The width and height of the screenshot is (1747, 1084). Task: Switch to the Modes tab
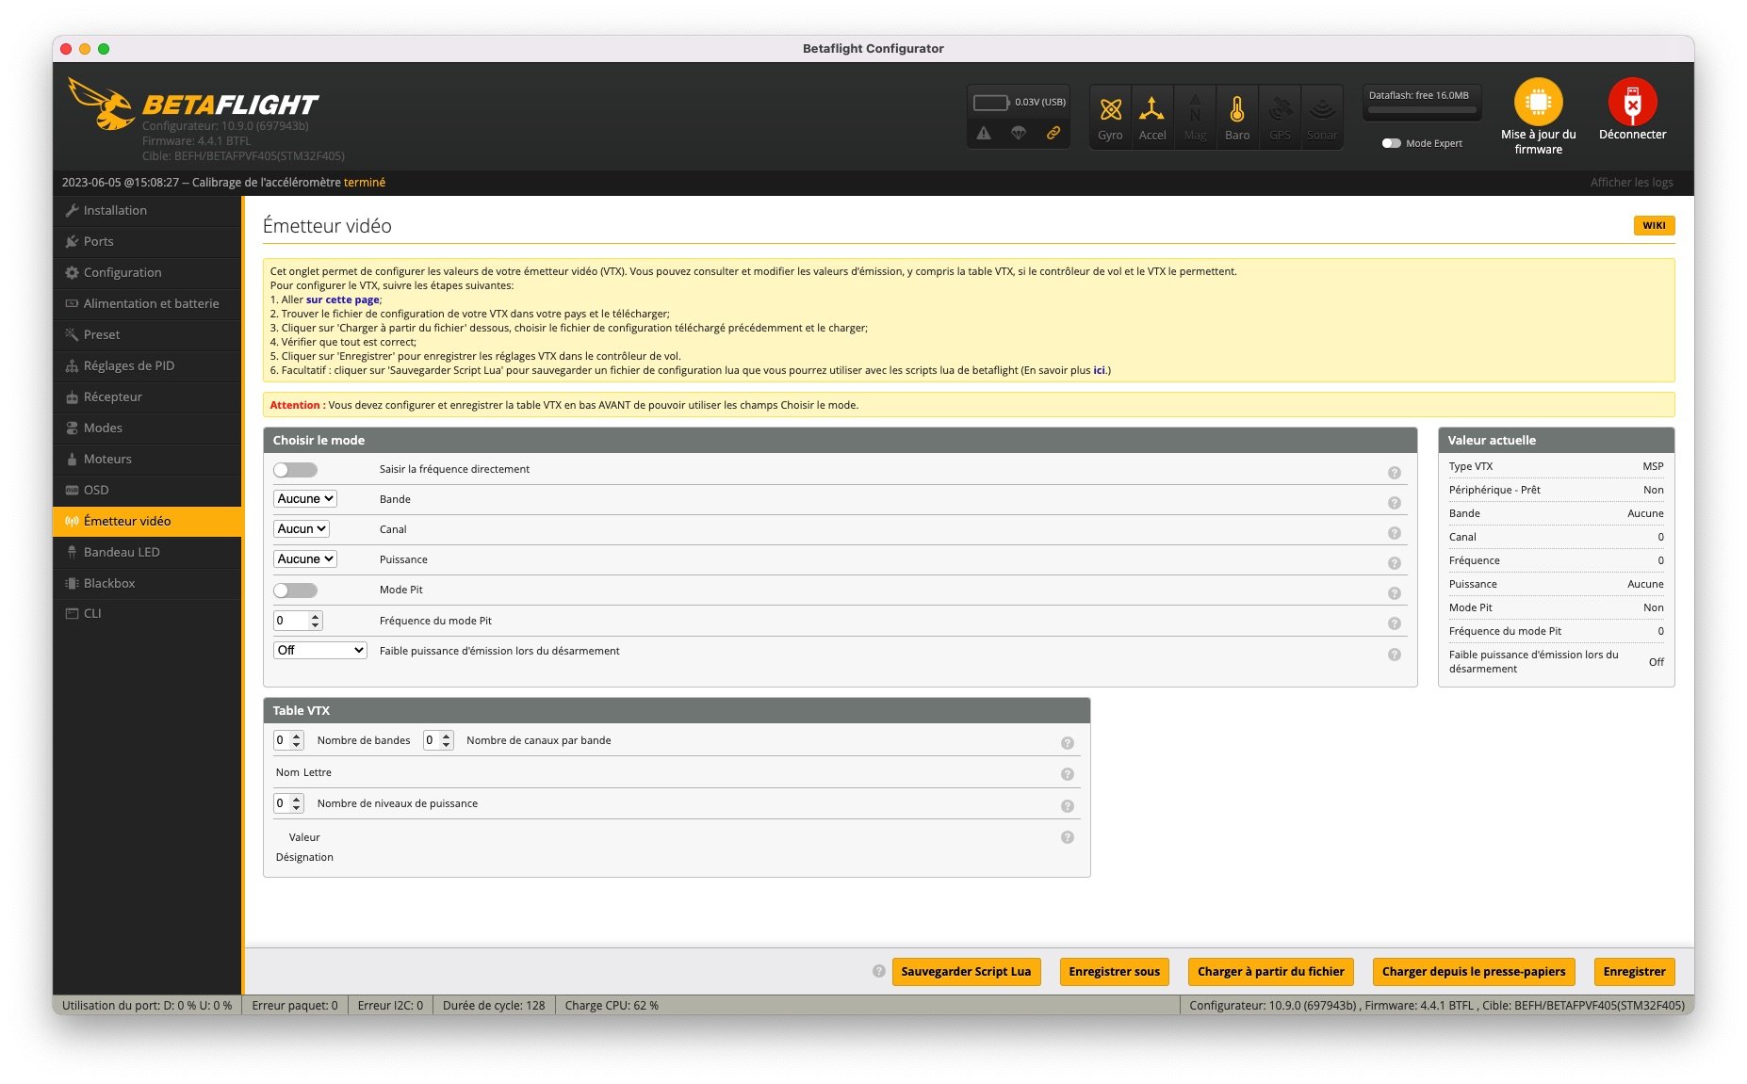147,428
